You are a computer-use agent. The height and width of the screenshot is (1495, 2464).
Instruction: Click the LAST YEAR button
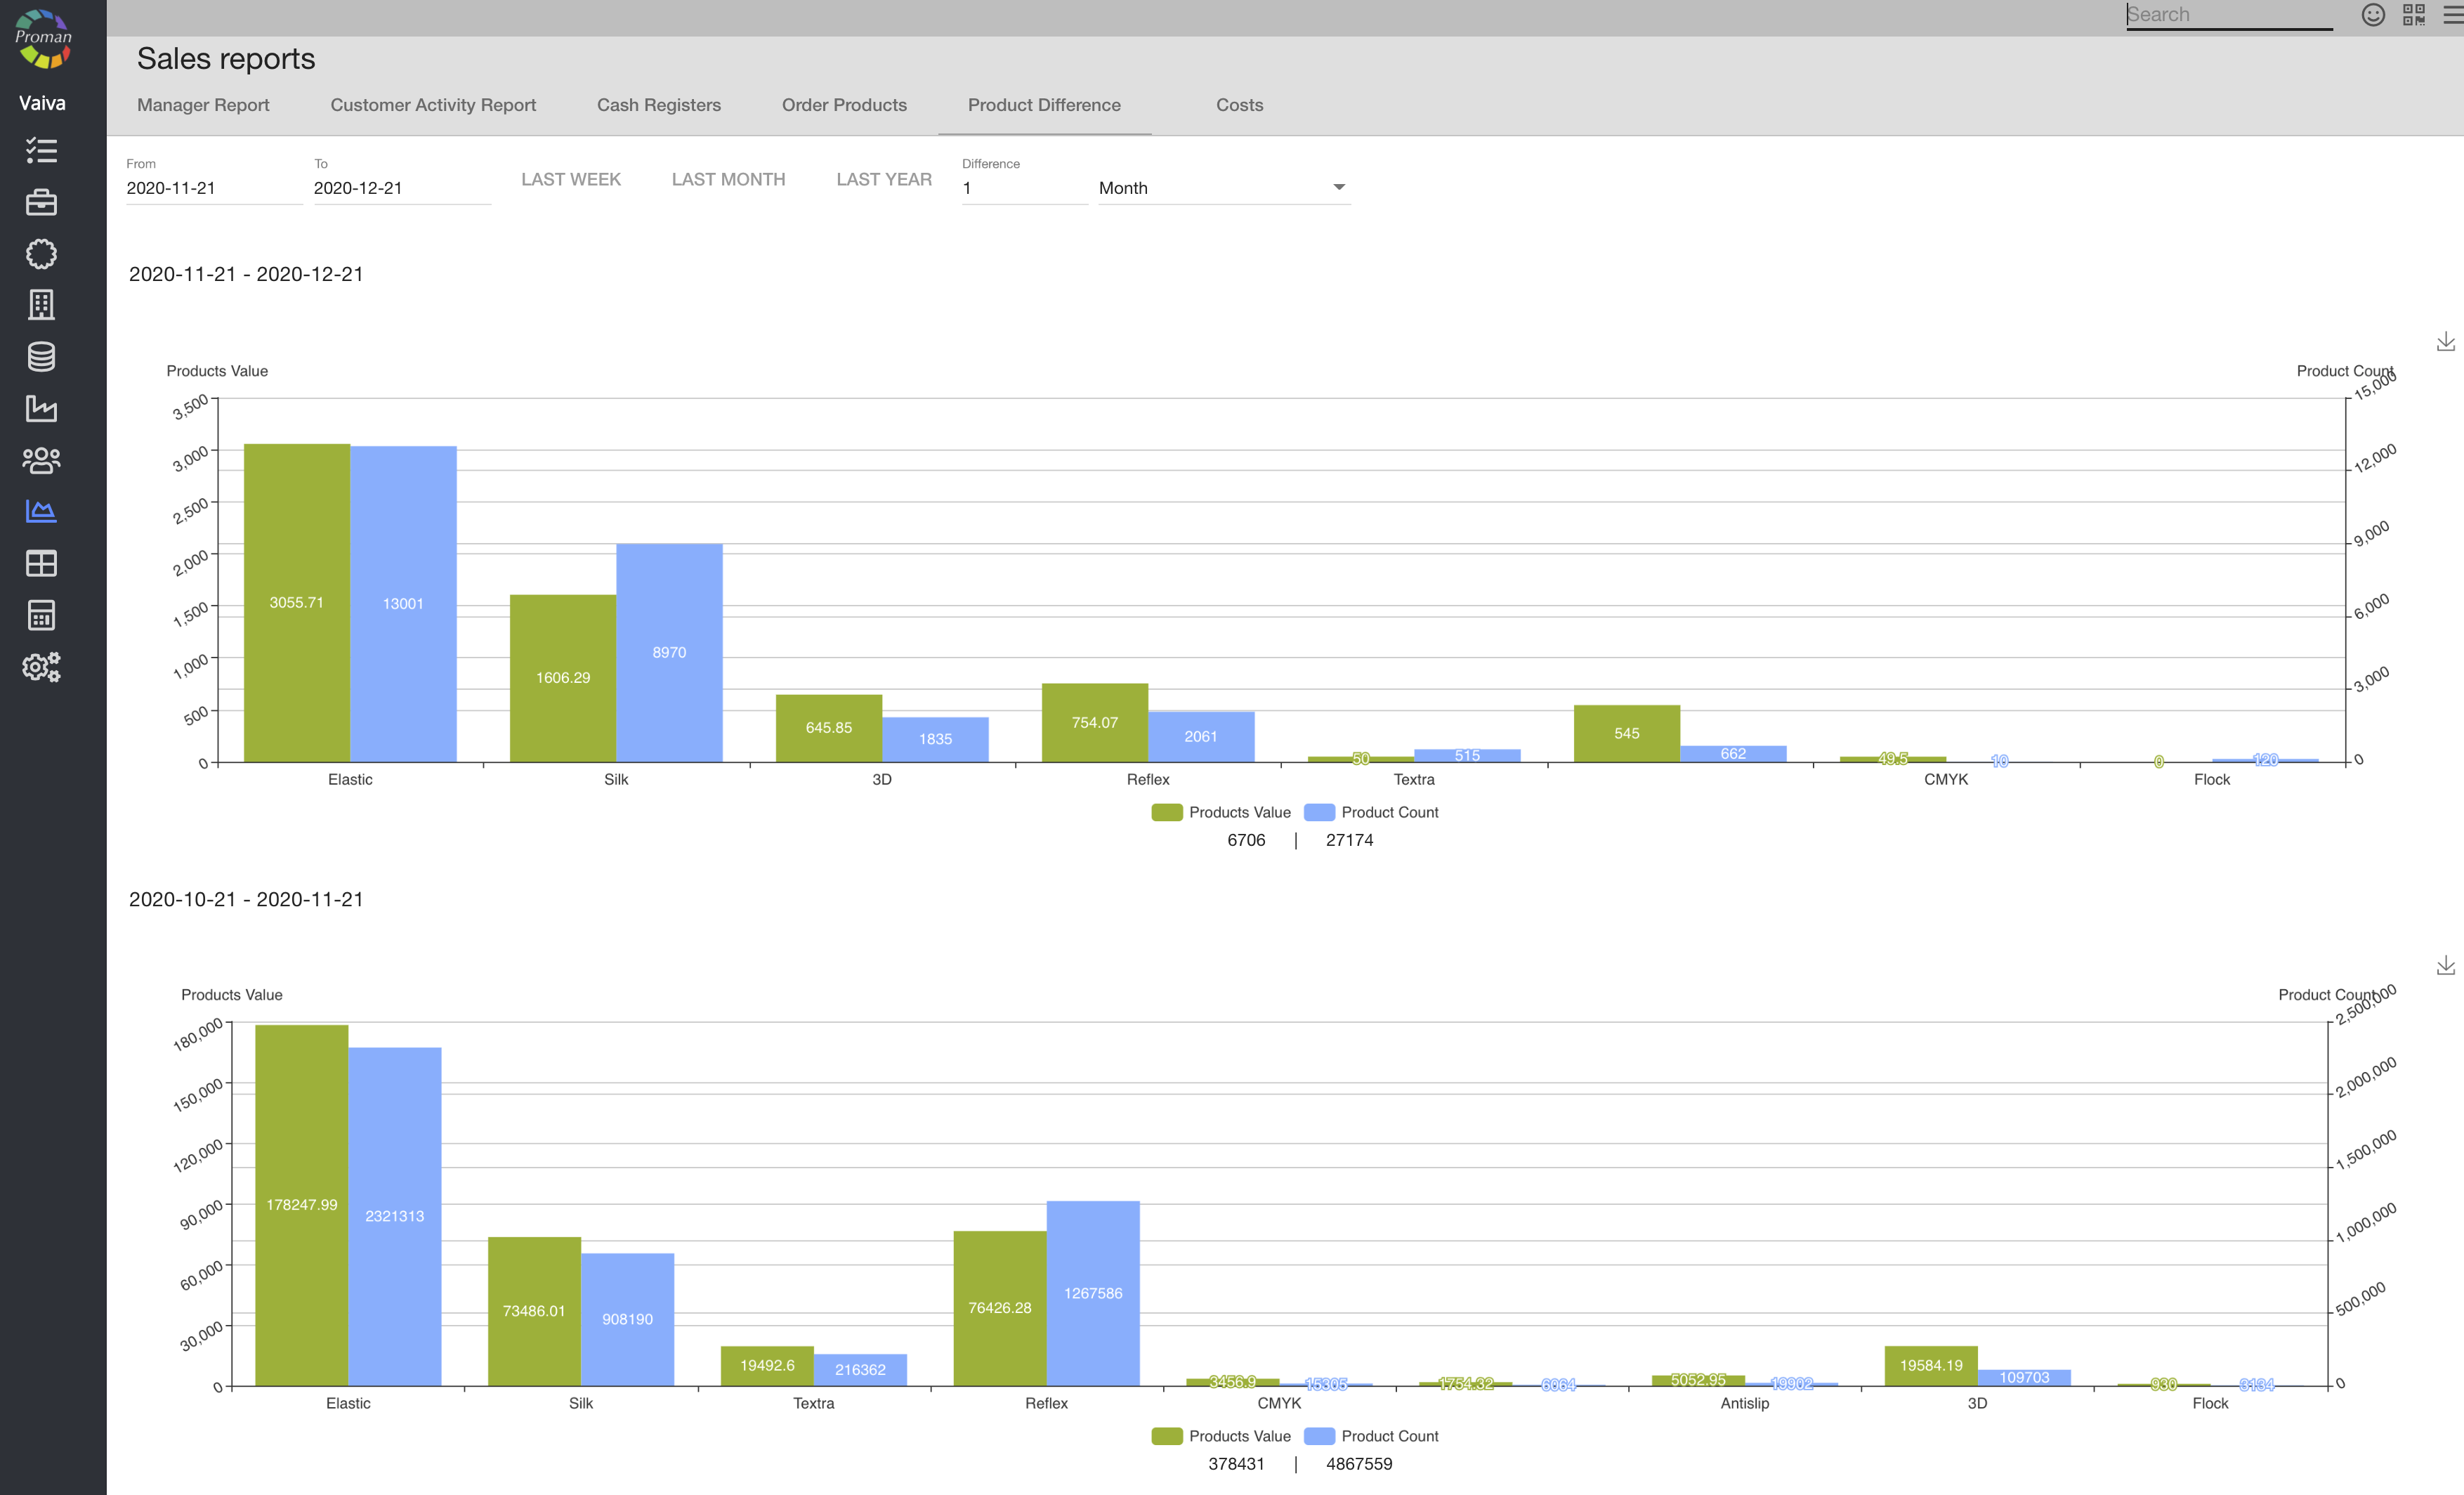click(883, 179)
